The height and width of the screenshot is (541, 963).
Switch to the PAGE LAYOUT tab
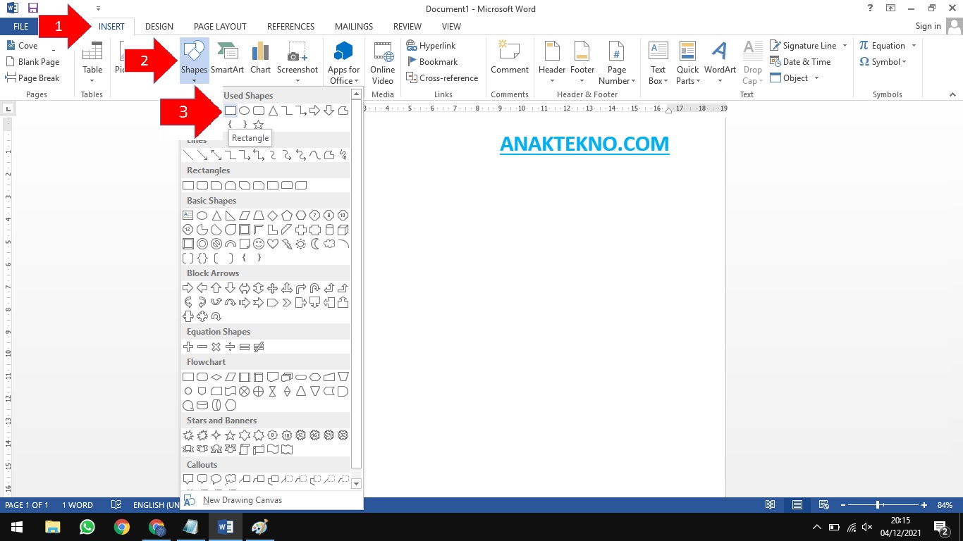[220, 27]
